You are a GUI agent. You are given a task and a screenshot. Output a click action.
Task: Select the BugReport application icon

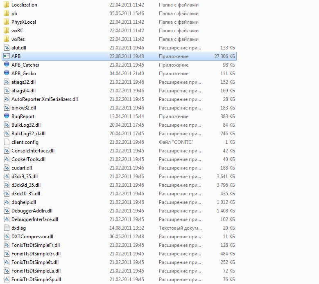(6, 116)
